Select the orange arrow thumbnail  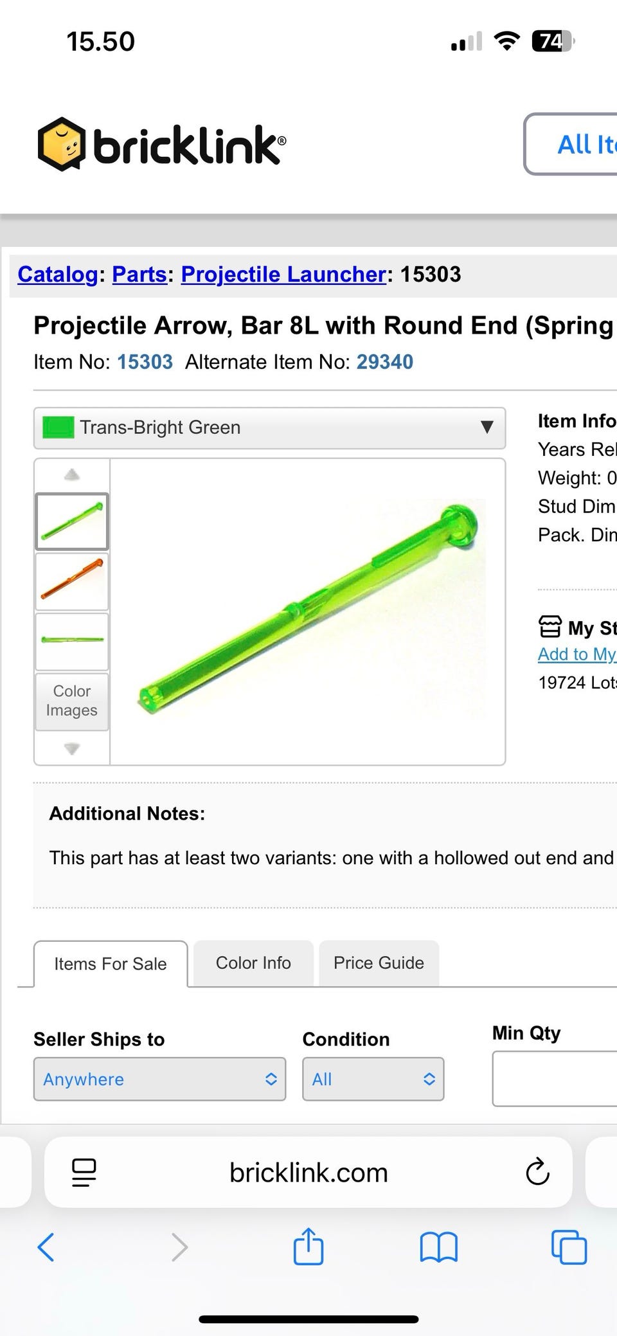(71, 581)
